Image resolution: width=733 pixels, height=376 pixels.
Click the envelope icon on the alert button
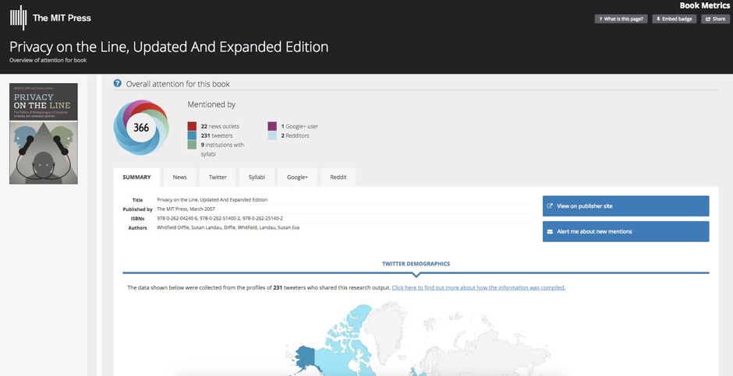550,231
